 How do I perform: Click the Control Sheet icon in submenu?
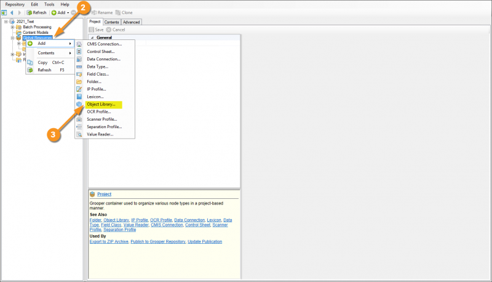click(79, 52)
